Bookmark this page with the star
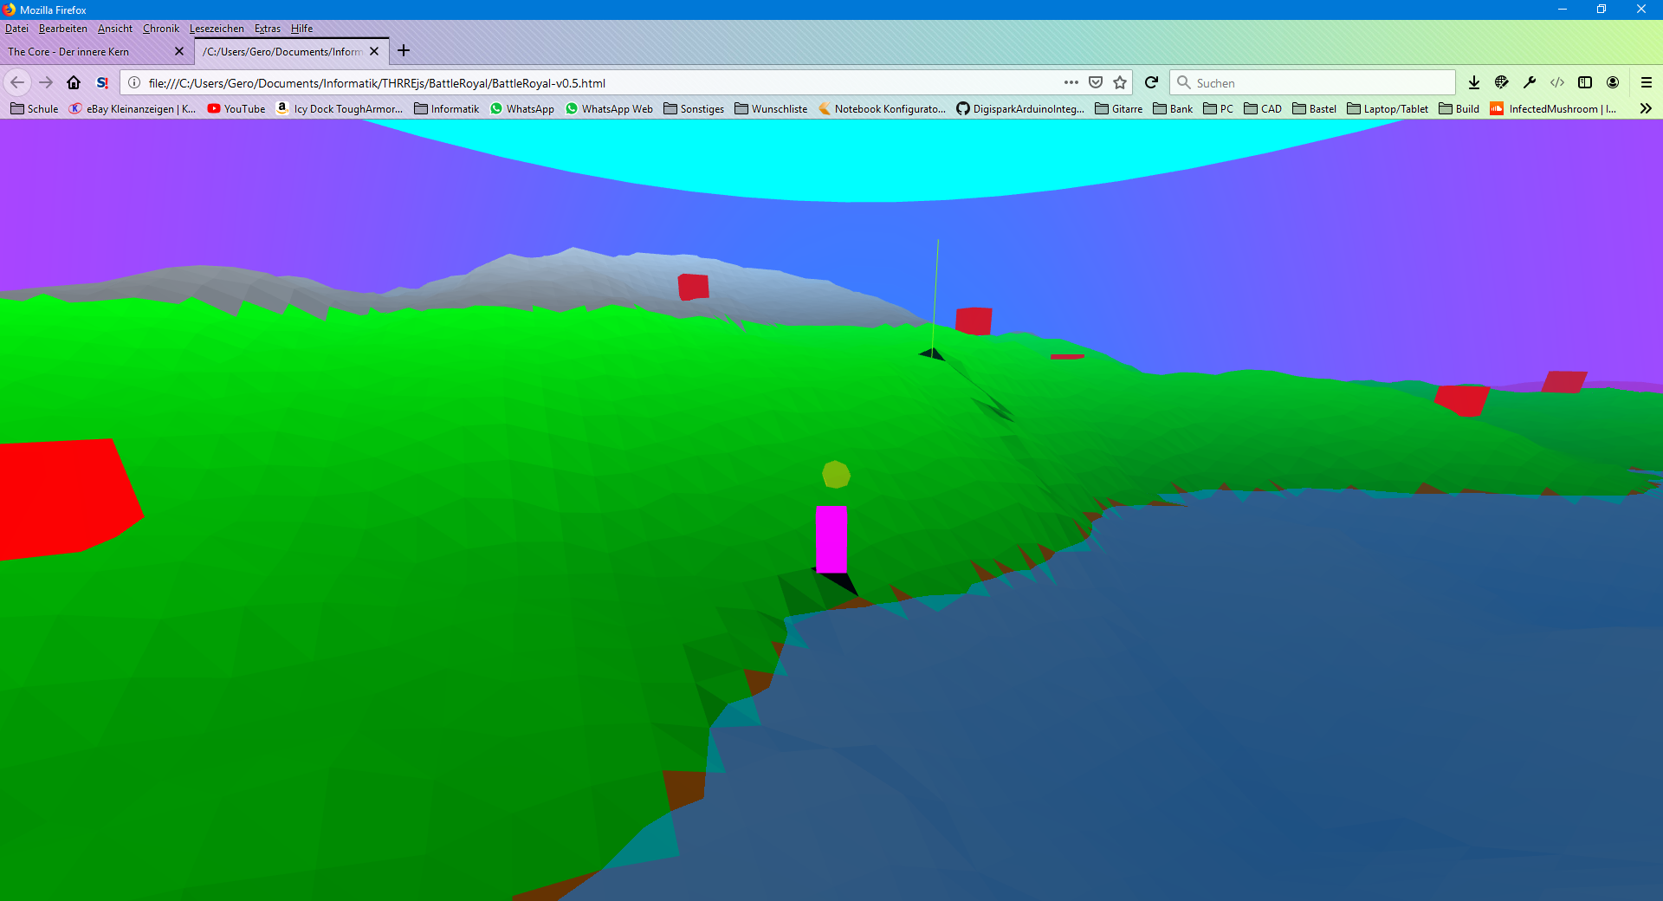The image size is (1663, 901). tap(1120, 82)
